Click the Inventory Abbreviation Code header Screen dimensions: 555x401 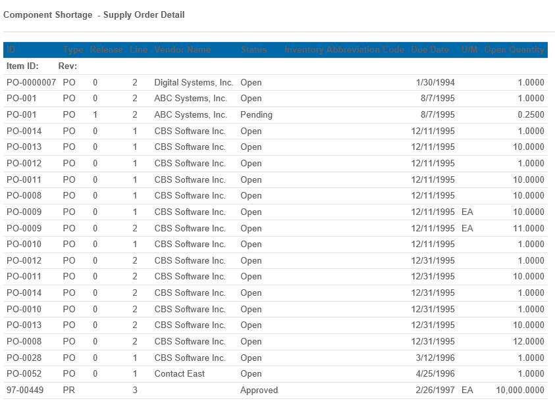coord(344,50)
